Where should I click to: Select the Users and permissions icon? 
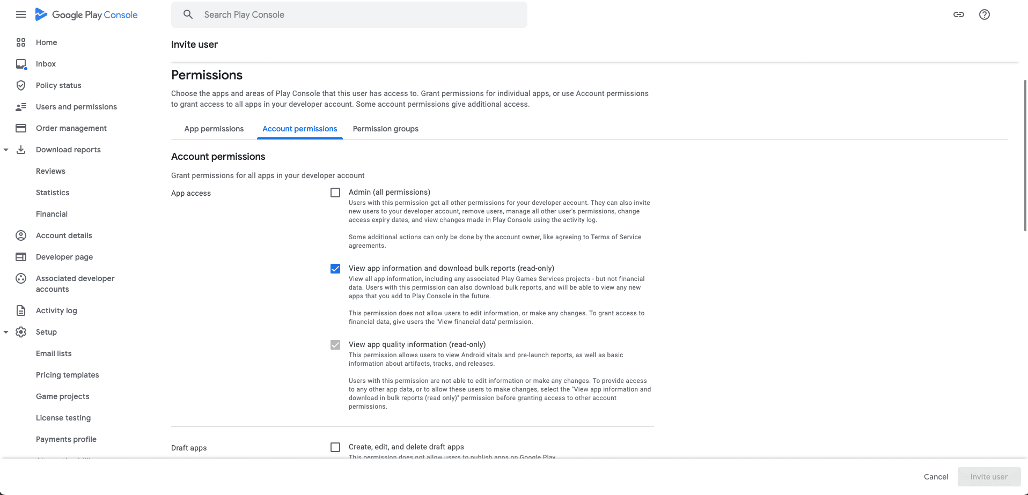pyautogui.click(x=20, y=107)
